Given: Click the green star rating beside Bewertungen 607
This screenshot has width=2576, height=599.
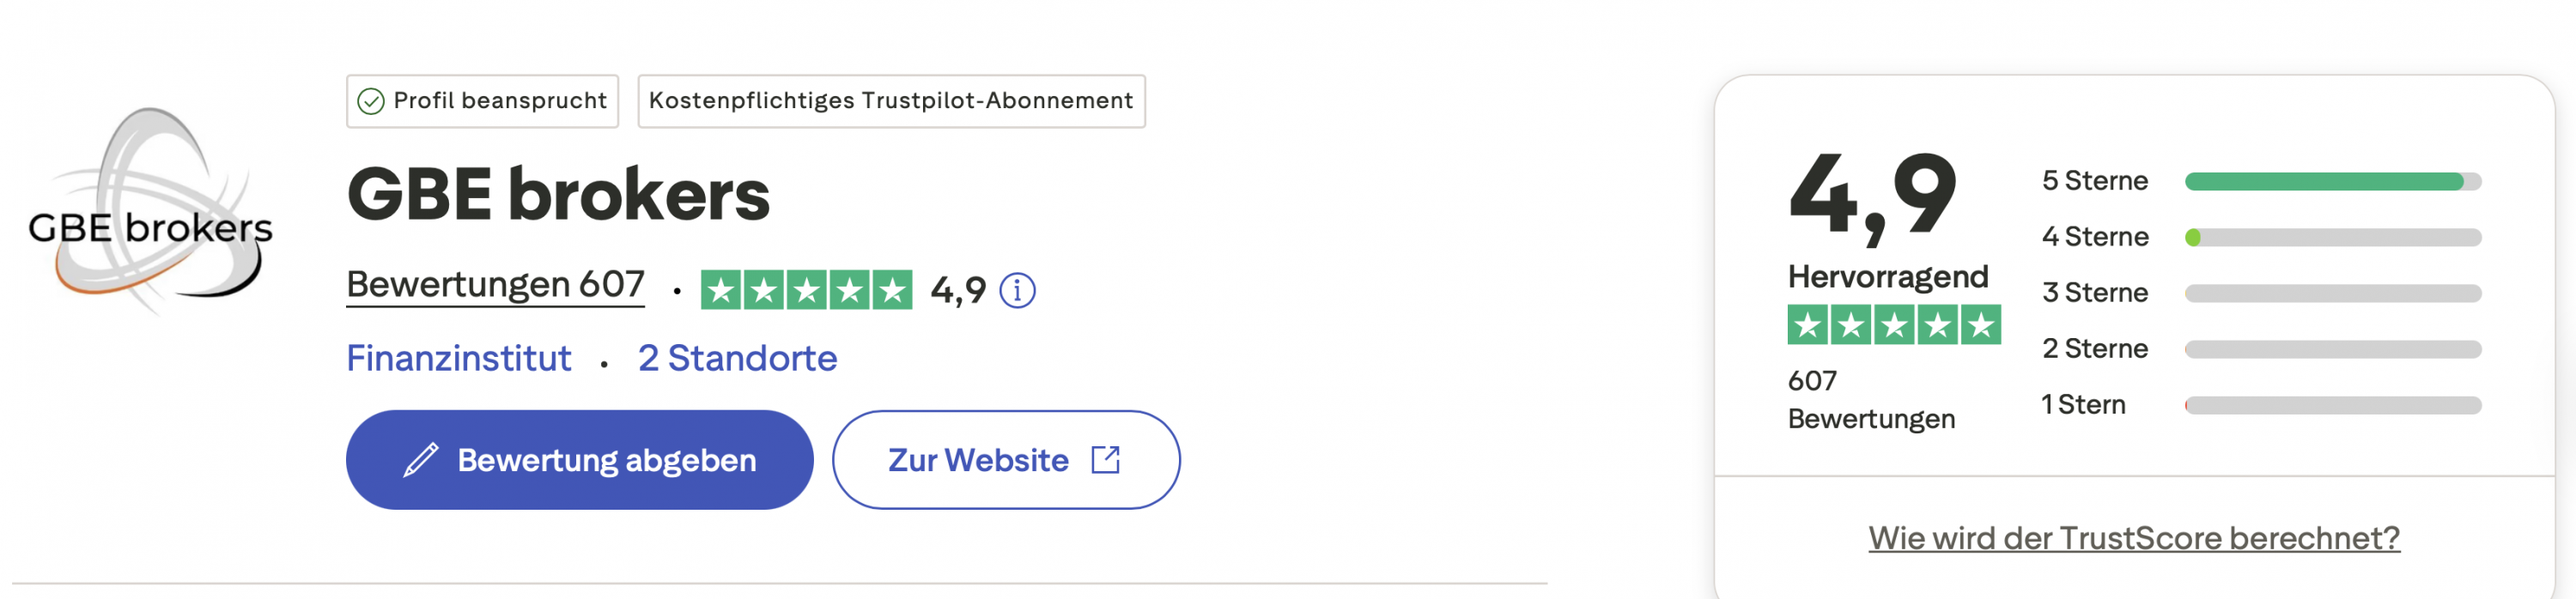Looking at the screenshot, I should pos(806,291).
